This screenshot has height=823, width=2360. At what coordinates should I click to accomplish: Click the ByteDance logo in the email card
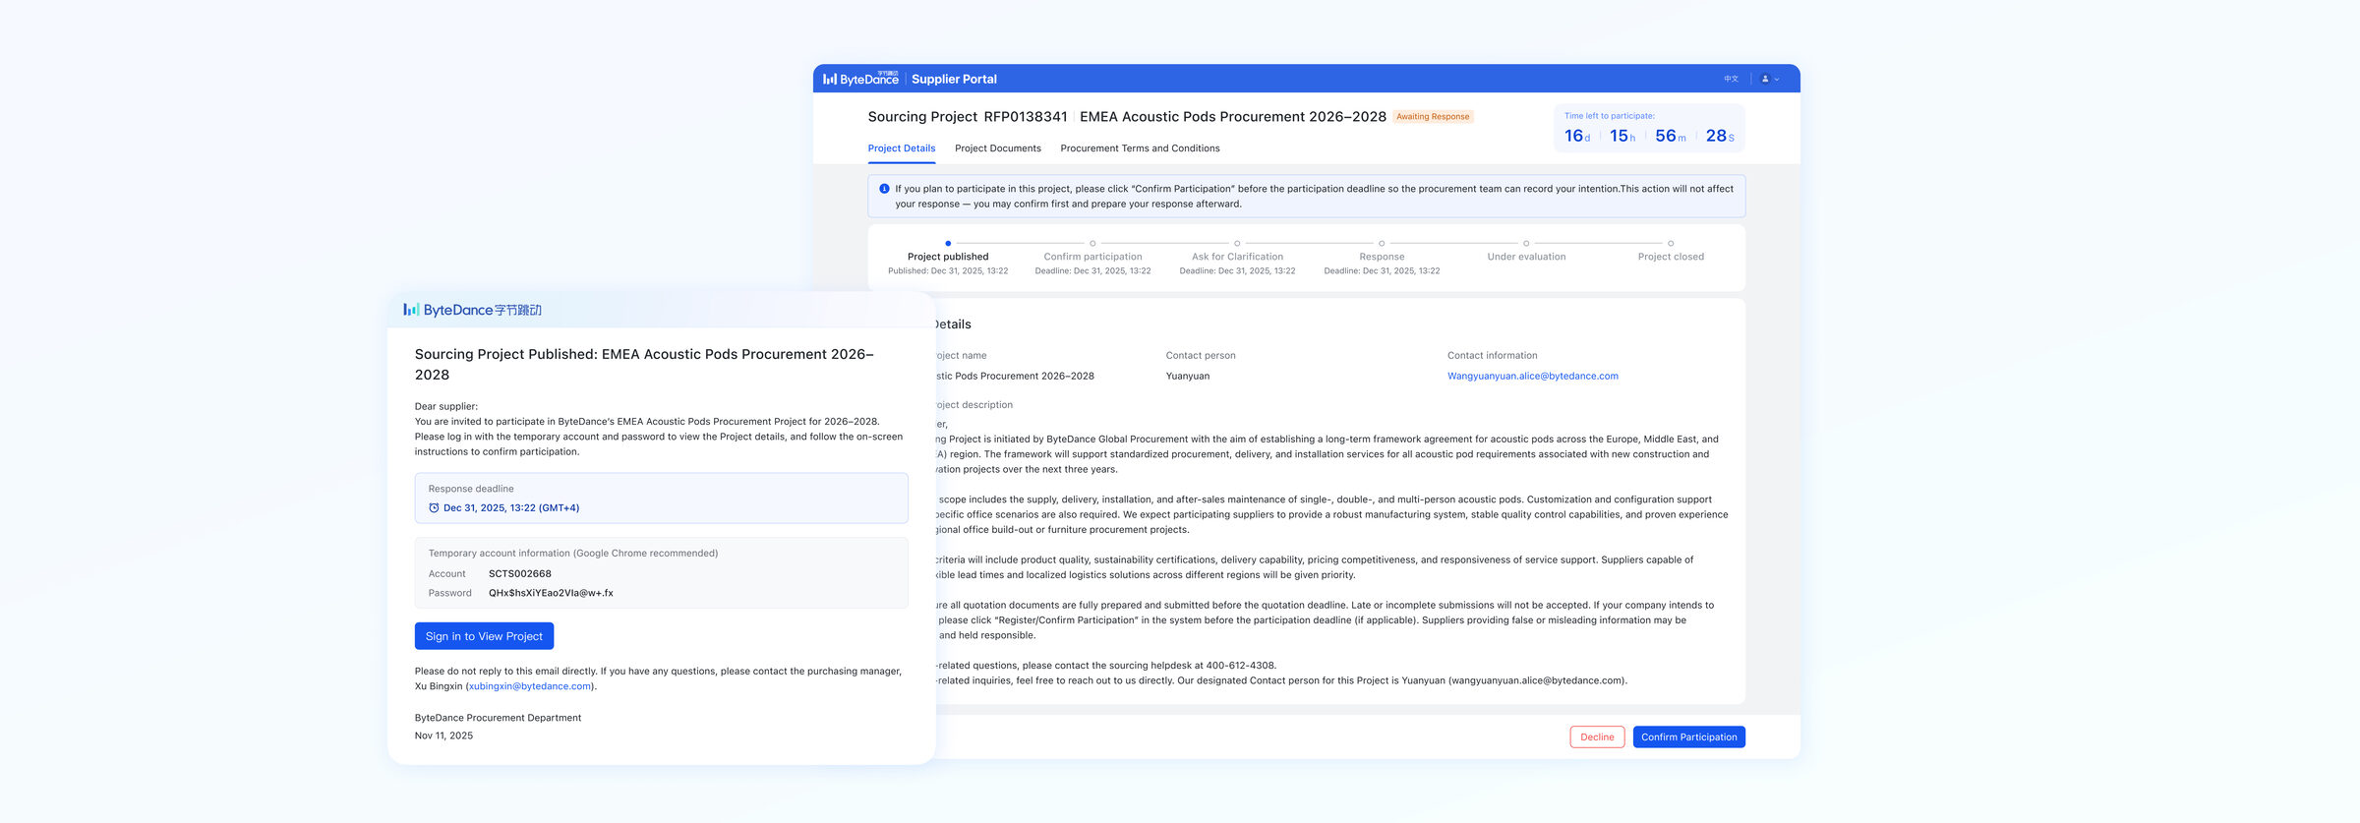[x=472, y=310]
